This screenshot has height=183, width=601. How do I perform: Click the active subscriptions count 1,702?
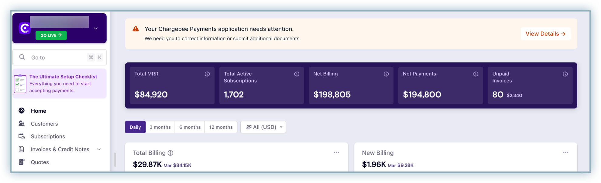pyautogui.click(x=234, y=95)
